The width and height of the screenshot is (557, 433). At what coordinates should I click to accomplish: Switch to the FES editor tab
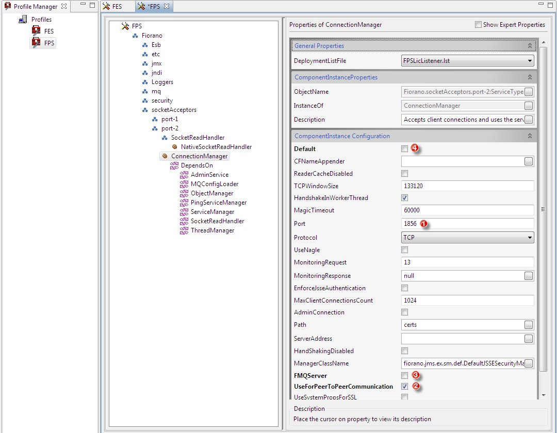tap(112, 7)
